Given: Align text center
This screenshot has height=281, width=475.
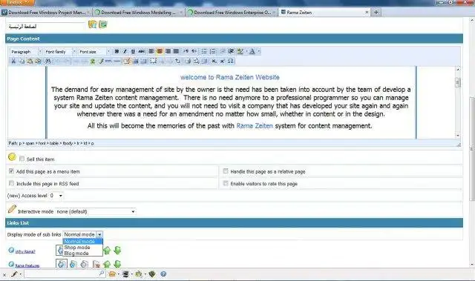Looking at the screenshot, I should coord(160,51).
